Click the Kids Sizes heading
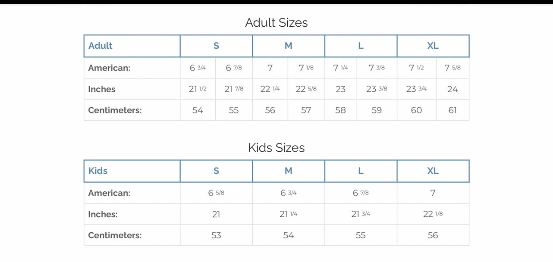 (276, 148)
